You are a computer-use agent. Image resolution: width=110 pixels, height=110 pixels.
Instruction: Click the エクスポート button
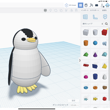[94, 10]
